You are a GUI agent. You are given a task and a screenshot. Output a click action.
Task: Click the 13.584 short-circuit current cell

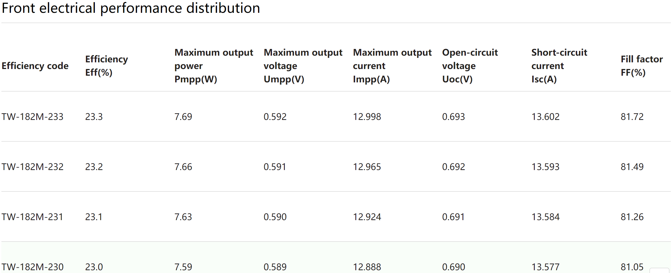coord(546,217)
